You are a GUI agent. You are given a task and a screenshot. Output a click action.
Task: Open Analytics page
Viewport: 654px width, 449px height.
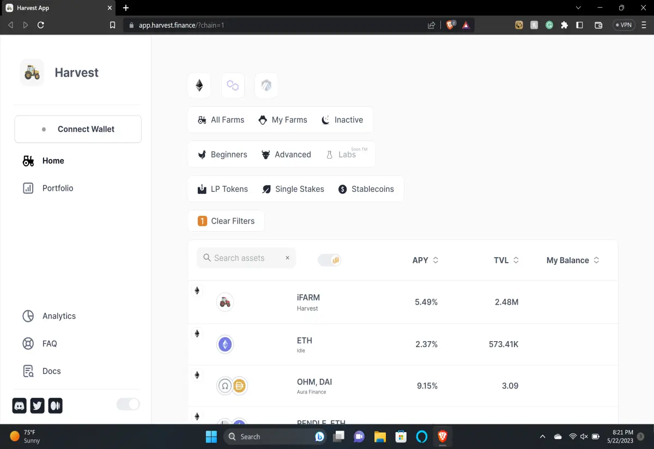point(49,316)
